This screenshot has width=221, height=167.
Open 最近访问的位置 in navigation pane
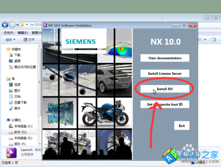[x=23, y=67]
